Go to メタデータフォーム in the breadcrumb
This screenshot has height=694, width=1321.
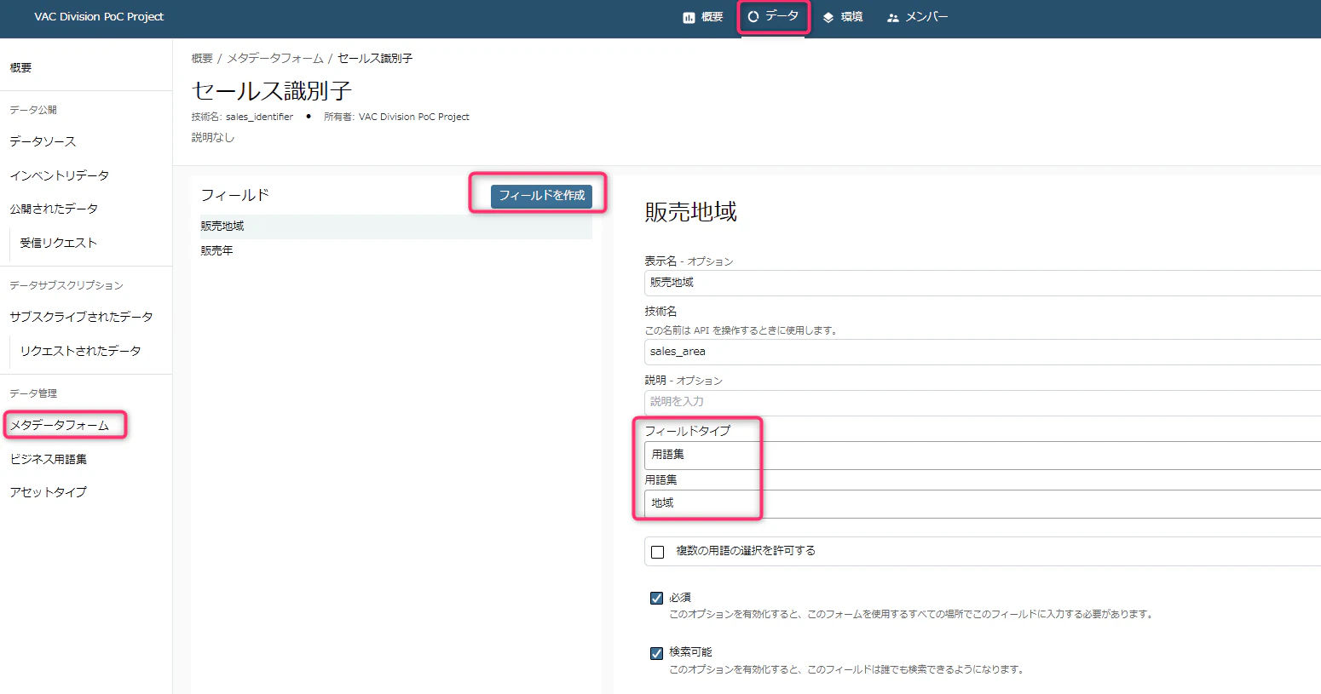coord(275,59)
